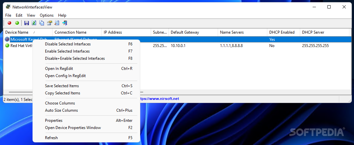
Task: Click the truncated 255.25... subnet mask cell
Action: point(160,46)
